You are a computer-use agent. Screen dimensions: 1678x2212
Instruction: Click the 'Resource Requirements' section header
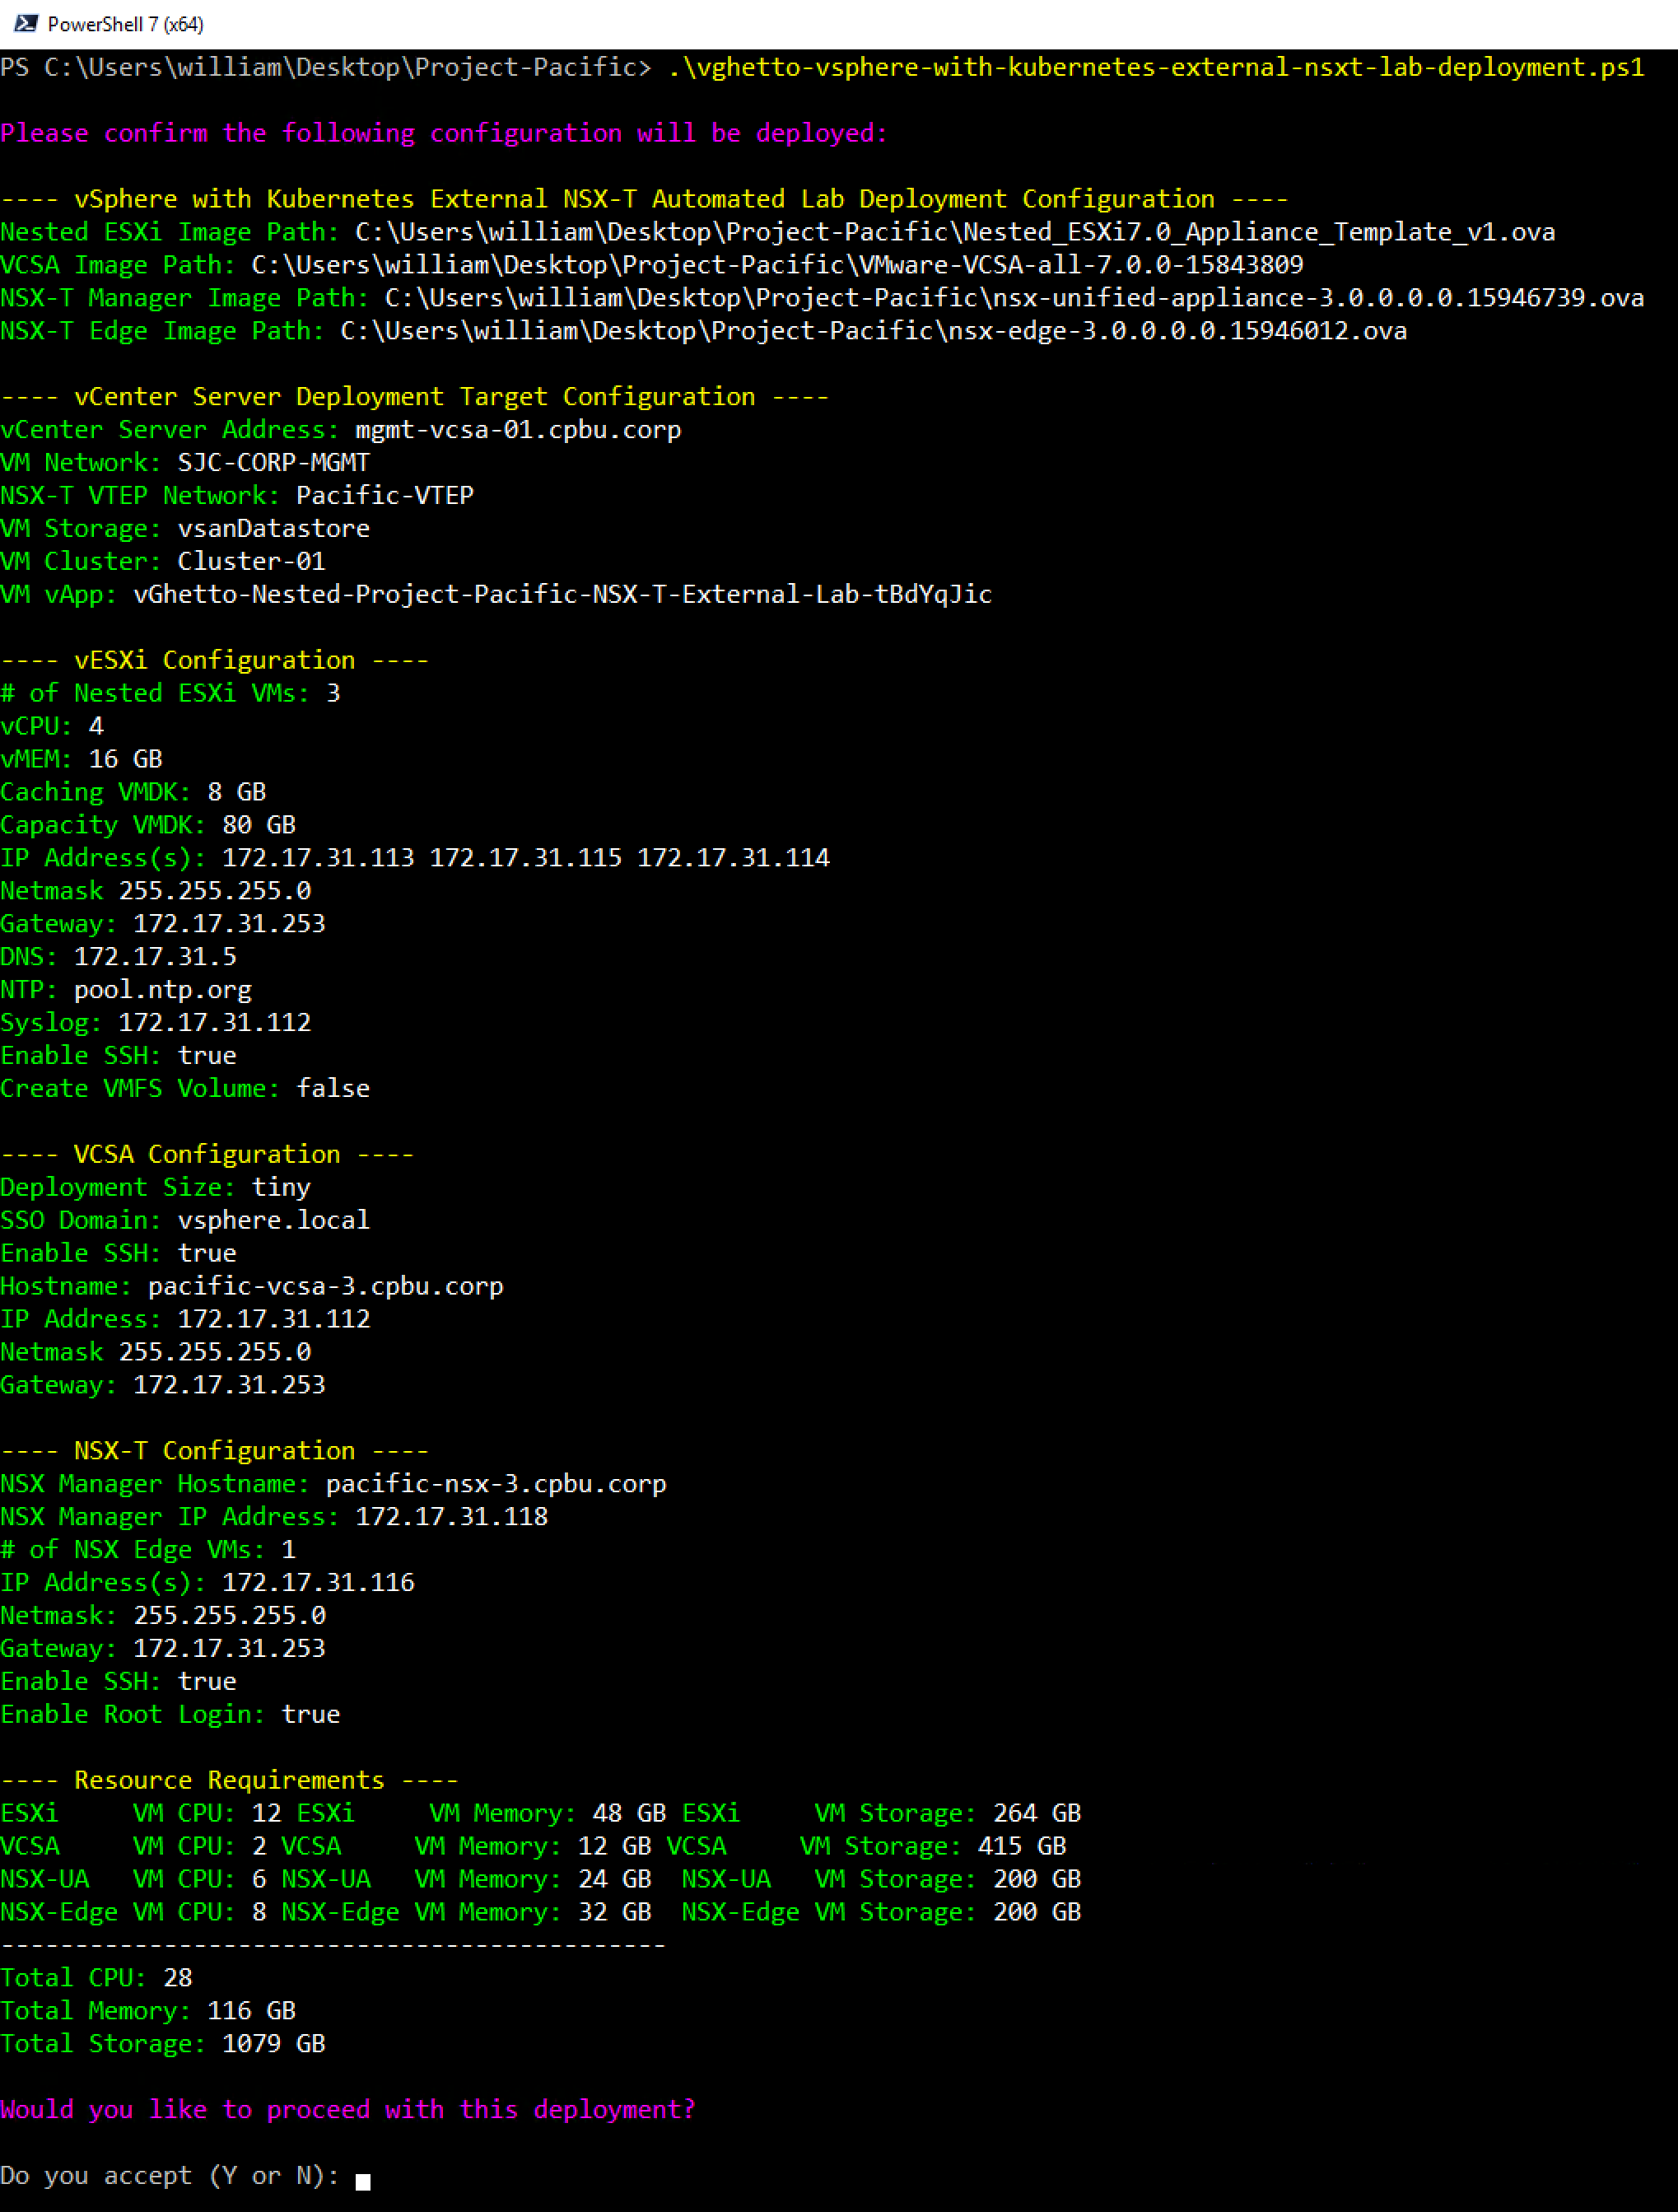[x=229, y=1780]
